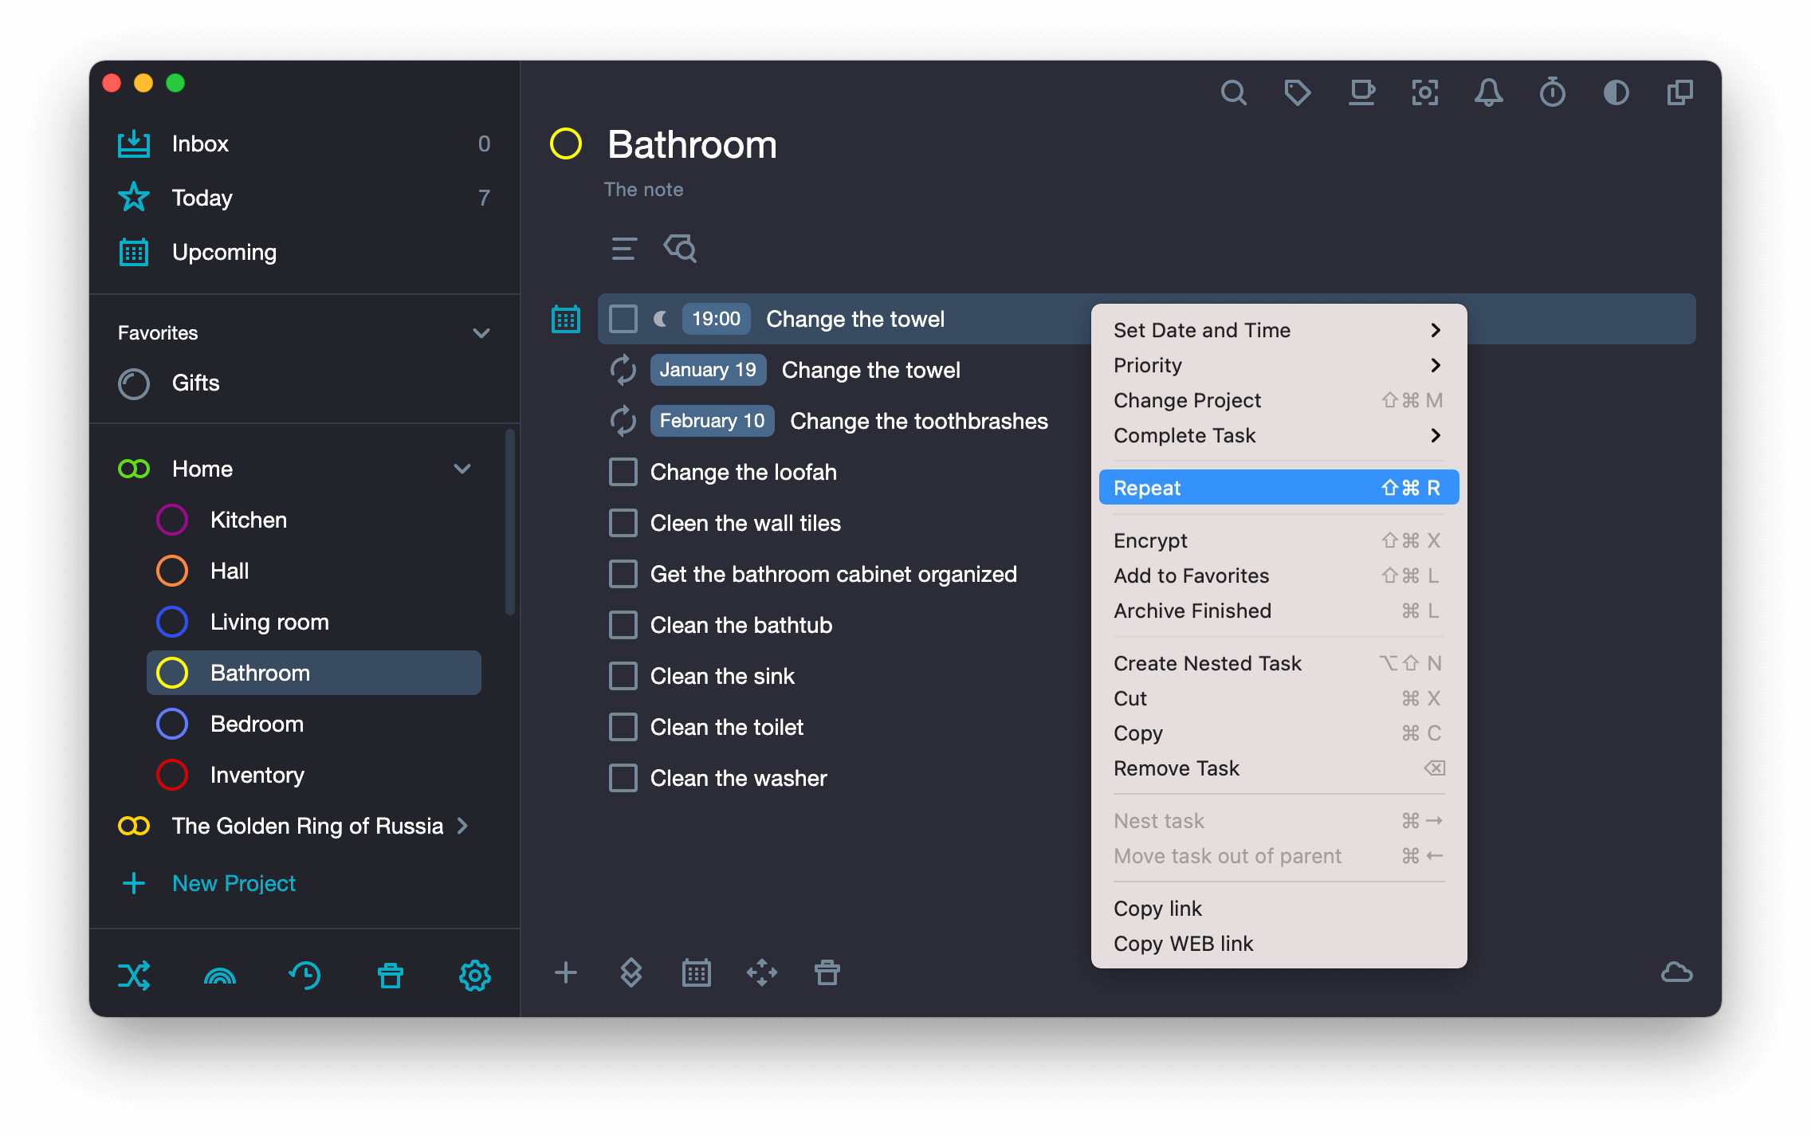The height and width of the screenshot is (1135, 1811).
Task: Choose Archive Finished menu item
Action: click(x=1279, y=611)
